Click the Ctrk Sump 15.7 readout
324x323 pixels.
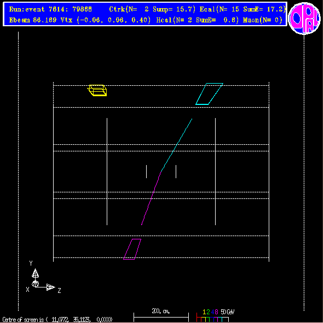pos(152,9)
